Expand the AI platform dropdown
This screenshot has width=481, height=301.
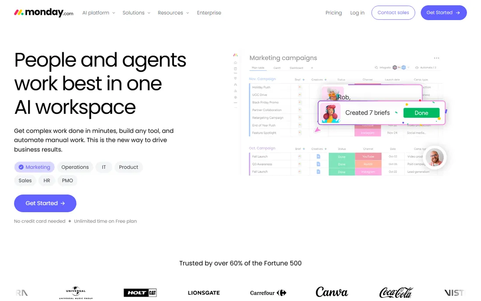click(x=98, y=13)
